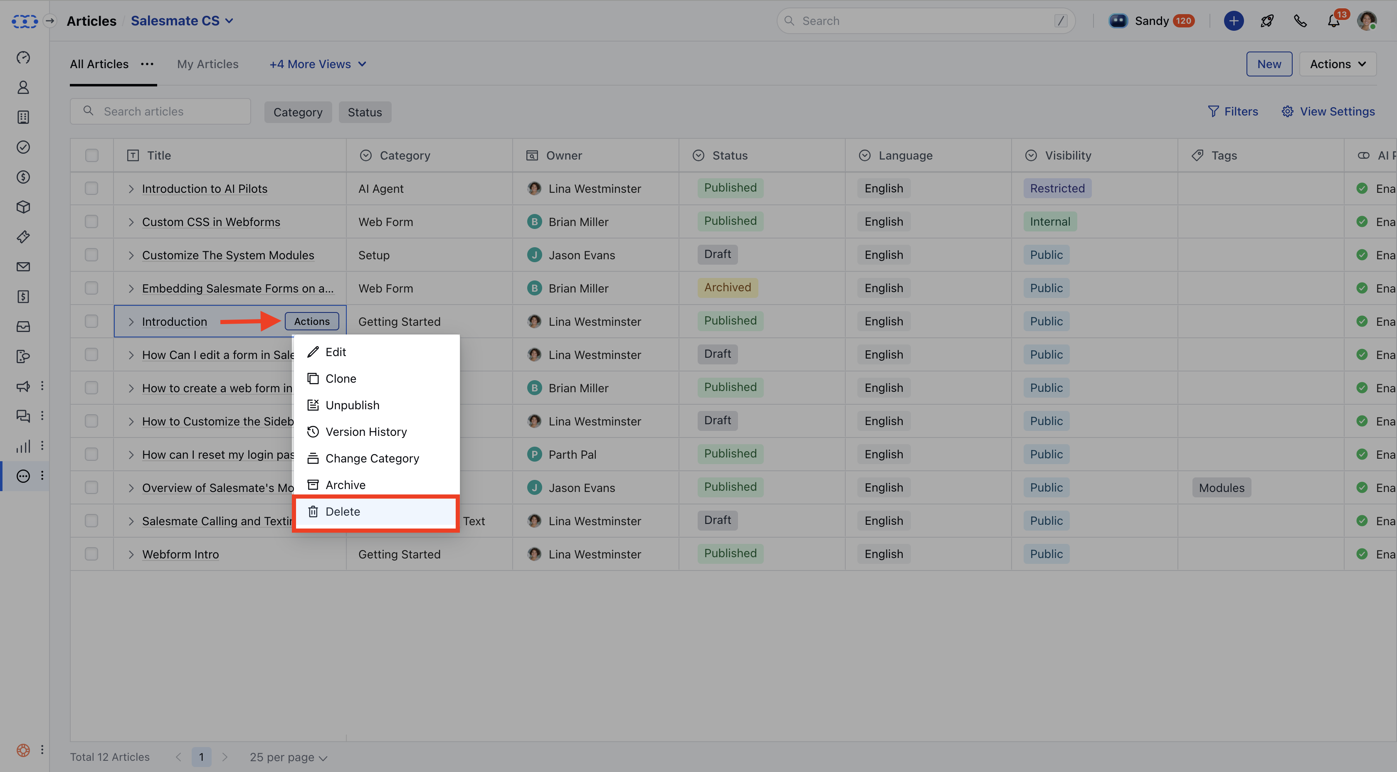Open the notifications bell icon
This screenshot has height=772, width=1397.
(x=1333, y=21)
